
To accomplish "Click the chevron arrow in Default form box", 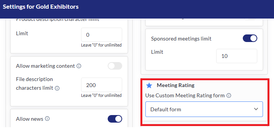I will pos(256,109).
